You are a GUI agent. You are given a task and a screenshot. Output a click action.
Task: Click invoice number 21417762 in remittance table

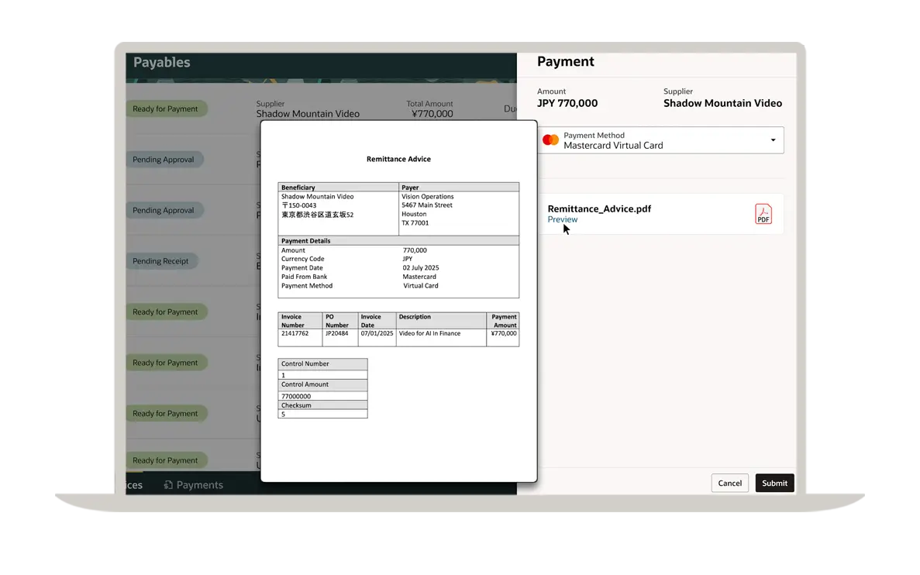(x=295, y=334)
